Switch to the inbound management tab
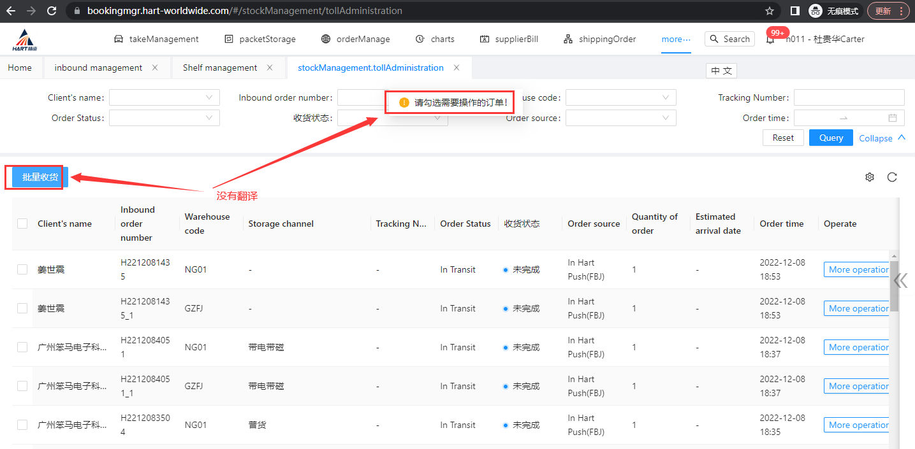915x449 pixels. click(x=98, y=68)
